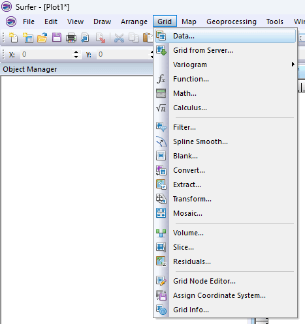Select Slice... menu entry

pyautogui.click(x=225, y=247)
